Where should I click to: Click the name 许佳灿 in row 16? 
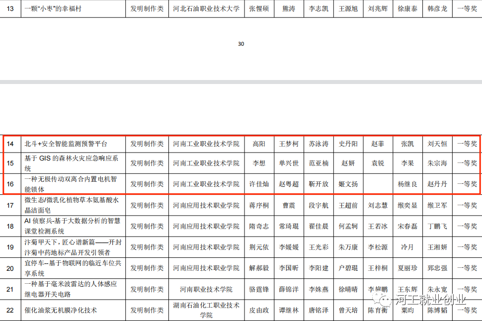coord(259,184)
